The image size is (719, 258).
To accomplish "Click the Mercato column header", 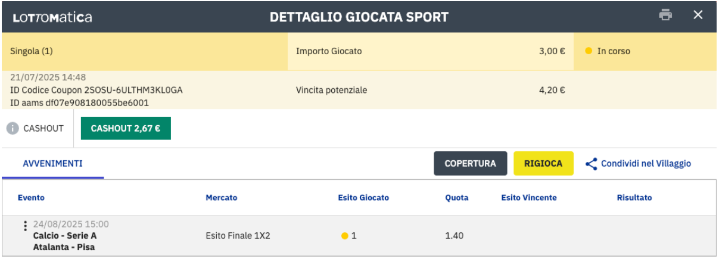I will pyautogui.click(x=221, y=198).
